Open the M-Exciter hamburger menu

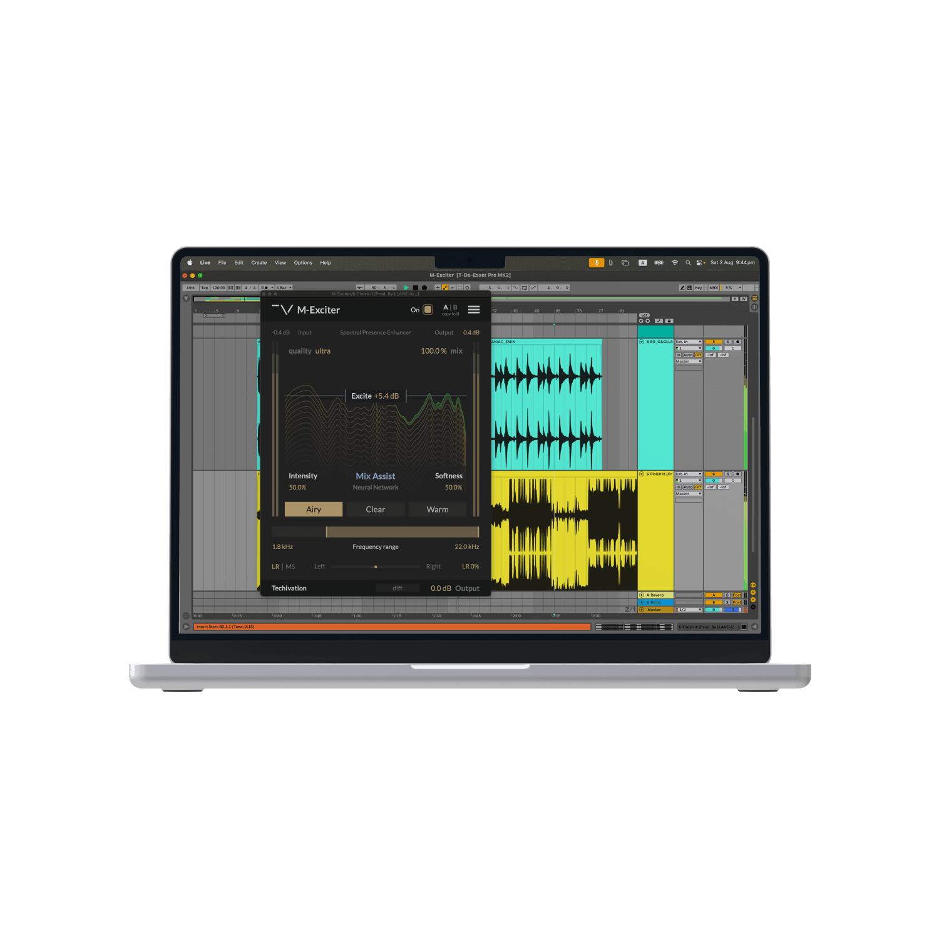[474, 309]
